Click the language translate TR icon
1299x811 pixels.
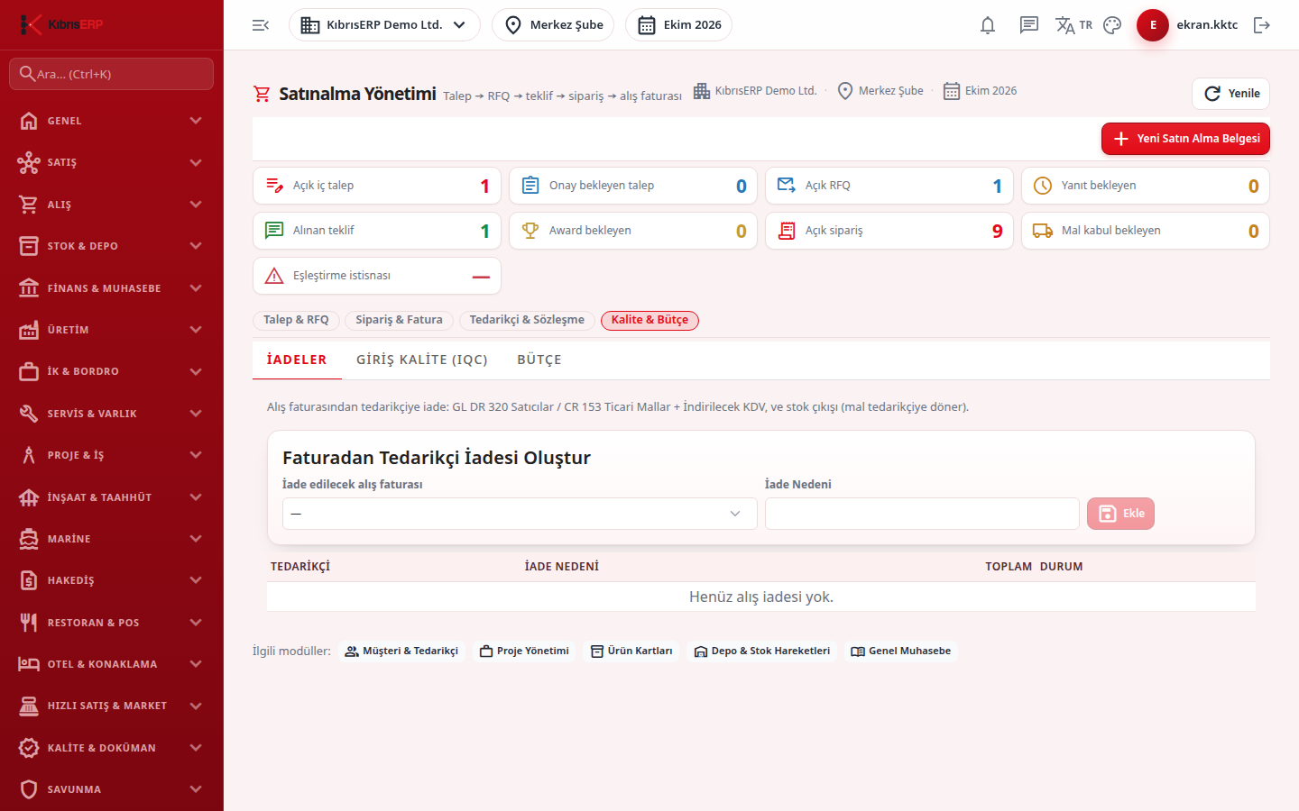coord(1073,25)
